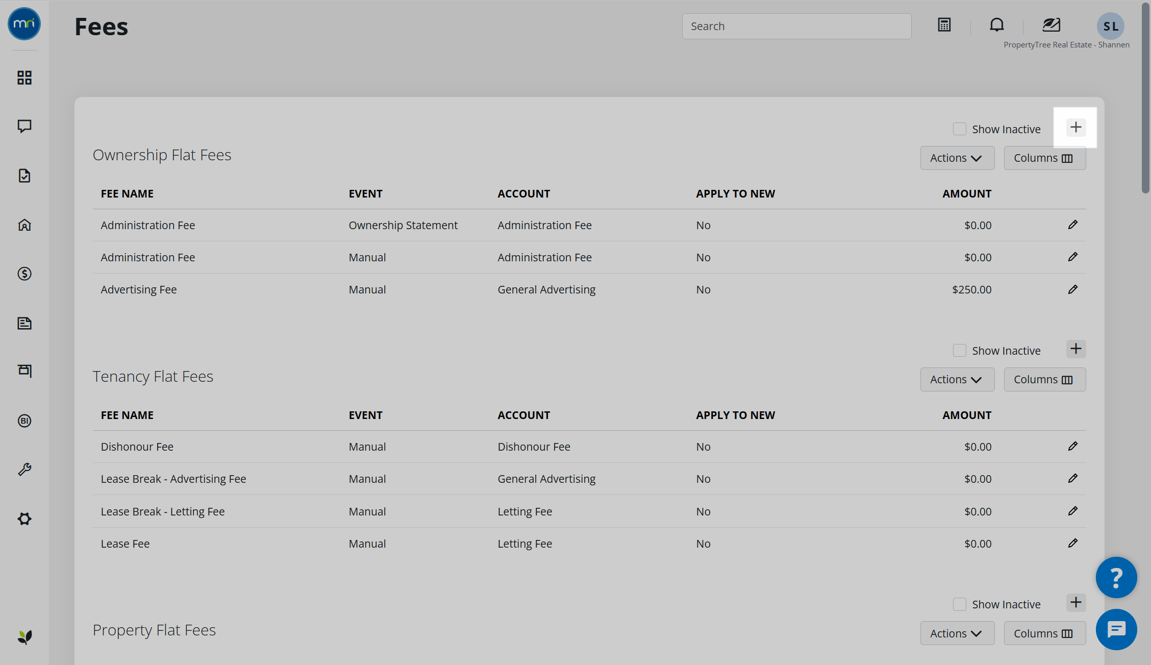Expand Actions dropdown for Property Flat Fees
Image resolution: width=1151 pixels, height=665 pixels.
[957, 633]
